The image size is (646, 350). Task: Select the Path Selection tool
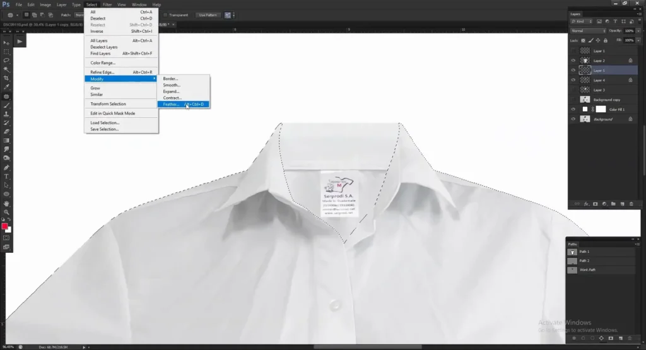[x=6, y=185]
